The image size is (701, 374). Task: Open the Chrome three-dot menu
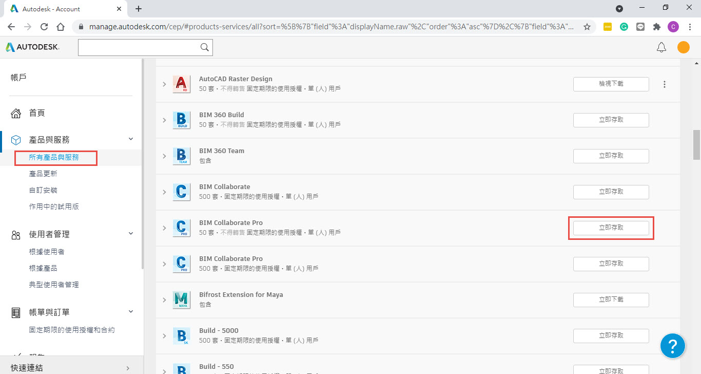(x=689, y=27)
